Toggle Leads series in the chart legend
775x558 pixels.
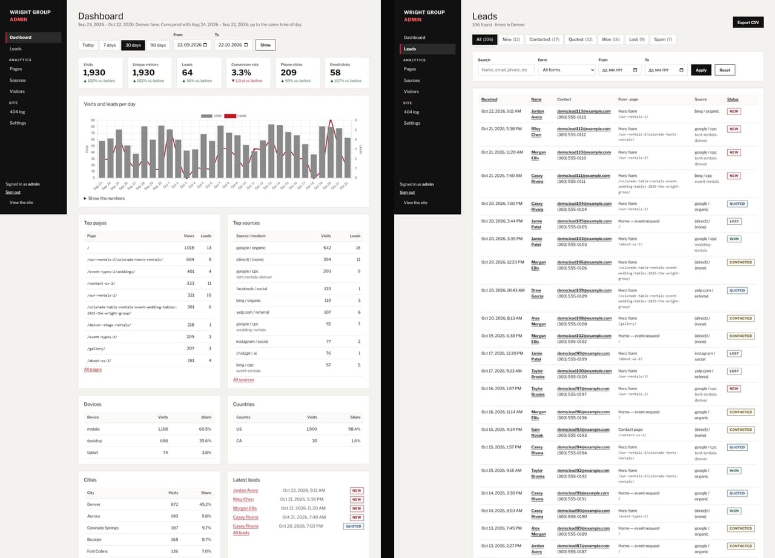[x=236, y=115]
